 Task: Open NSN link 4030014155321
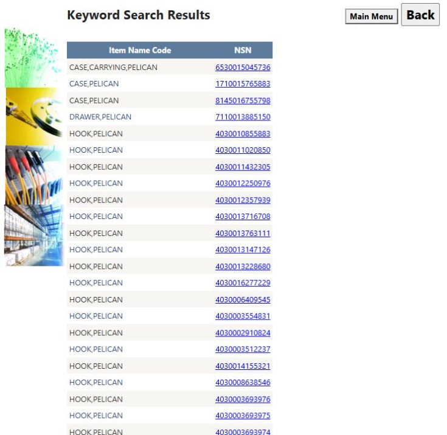243,366
